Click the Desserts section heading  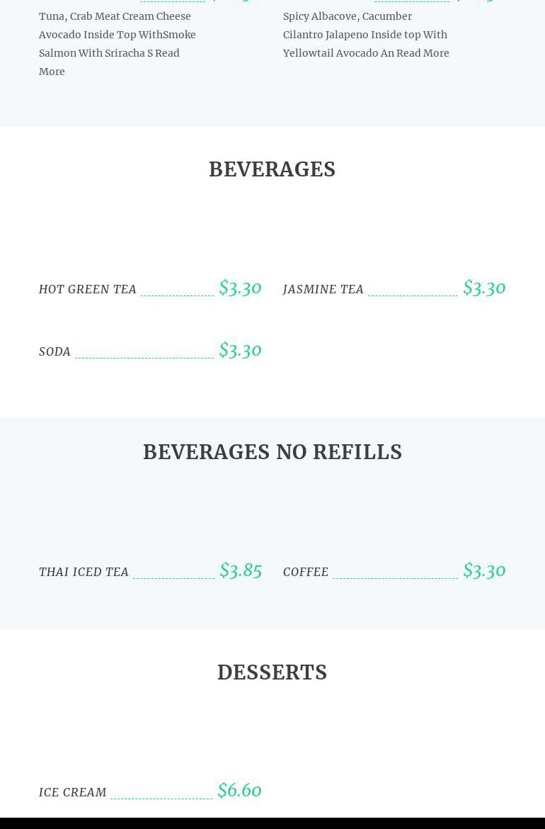(272, 672)
